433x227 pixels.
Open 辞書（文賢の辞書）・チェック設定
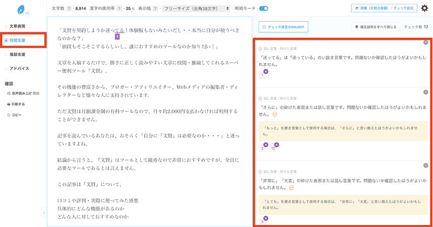point(384,8)
